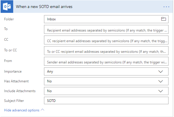The height and width of the screenshot is (117, 174).
Task: Click the Folder field showing Inbox
Action: [106, 19]
